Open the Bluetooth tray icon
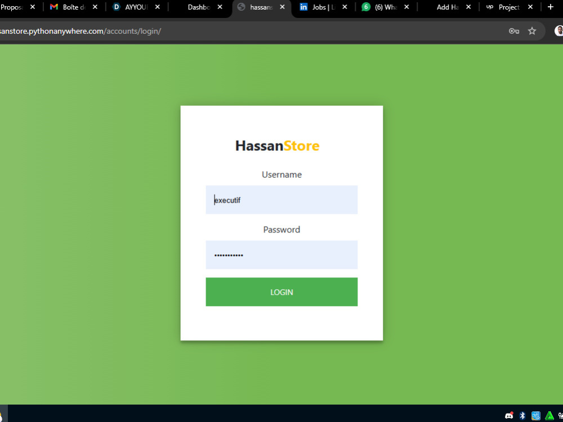This screenshot has width=563, height=422. [x=522, y=416]
